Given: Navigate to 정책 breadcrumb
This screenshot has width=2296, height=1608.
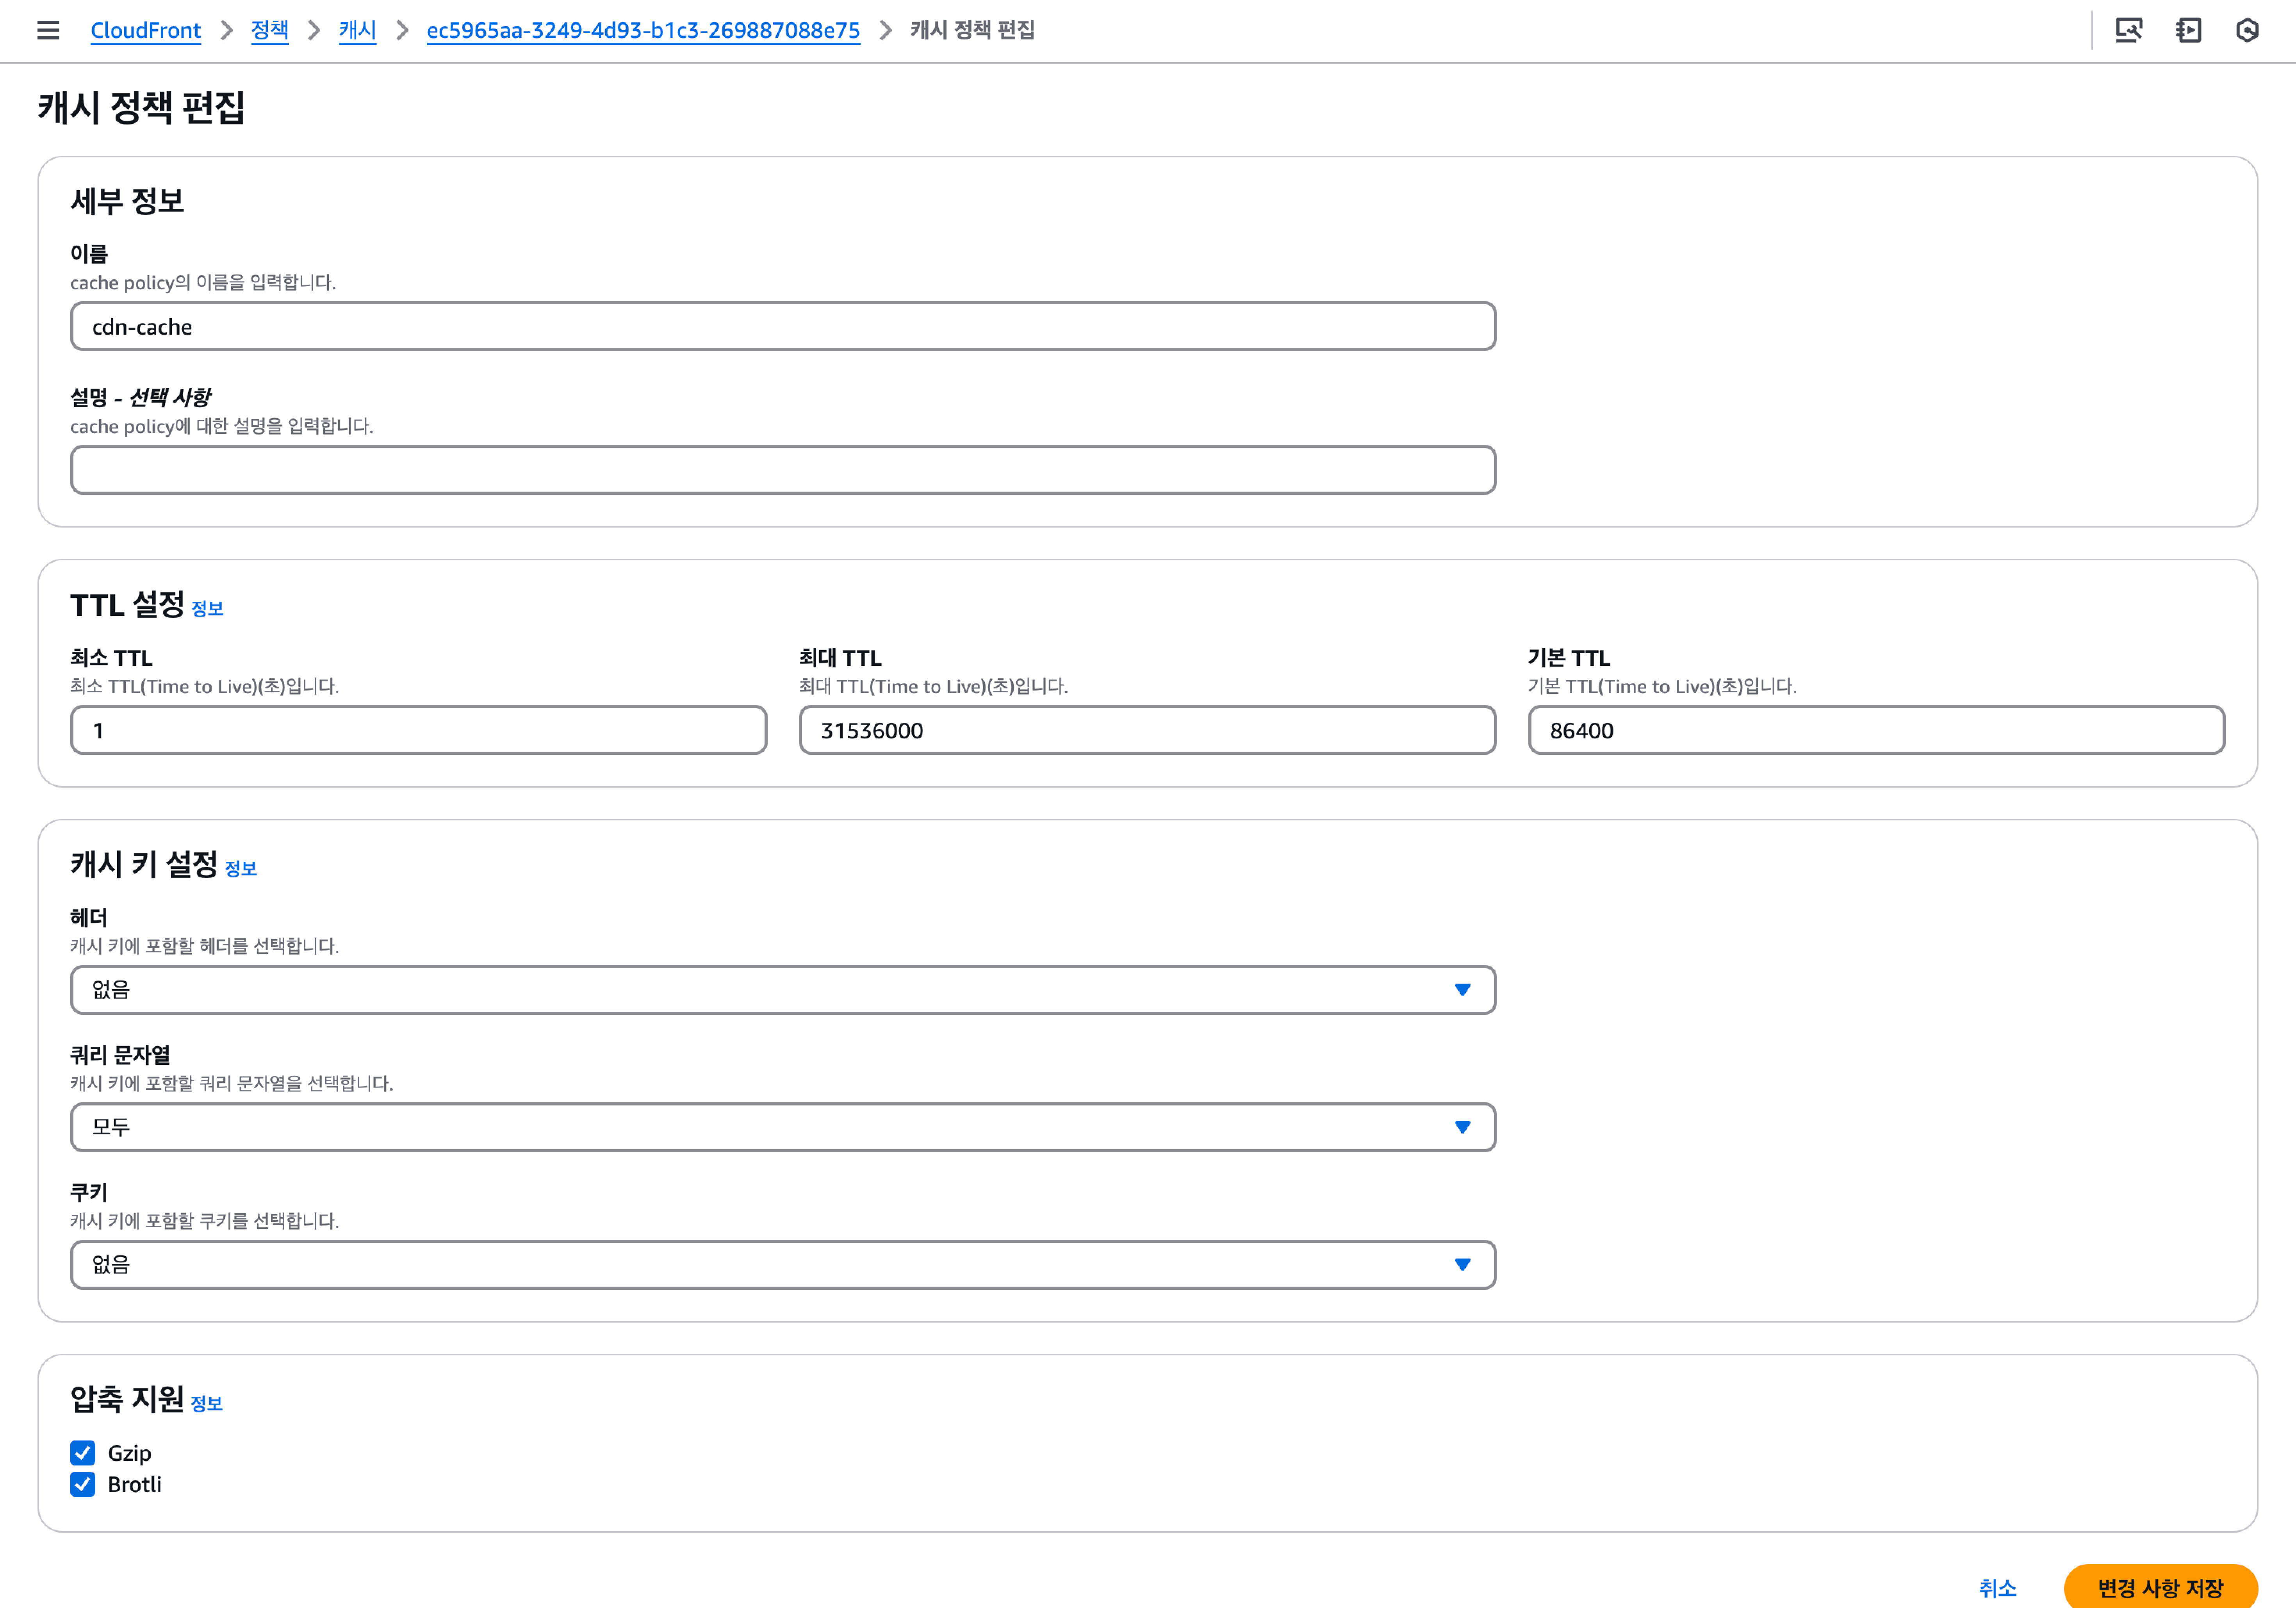Looking at the screenshot, I should tap(269, 30).
